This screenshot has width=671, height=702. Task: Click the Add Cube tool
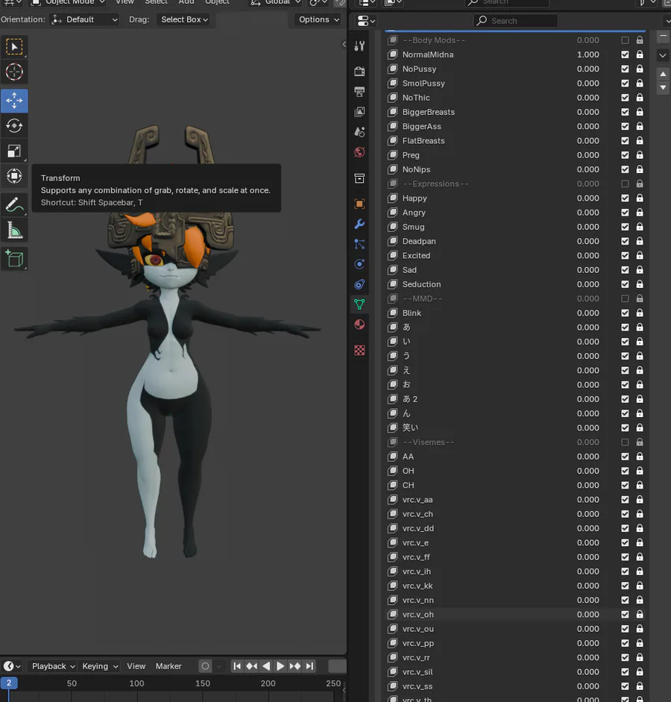tap(14, 259)
